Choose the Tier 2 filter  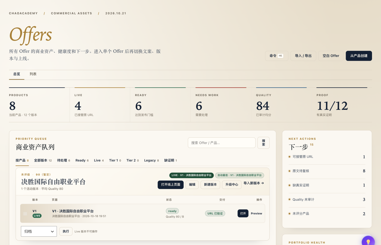click(133, 160)
